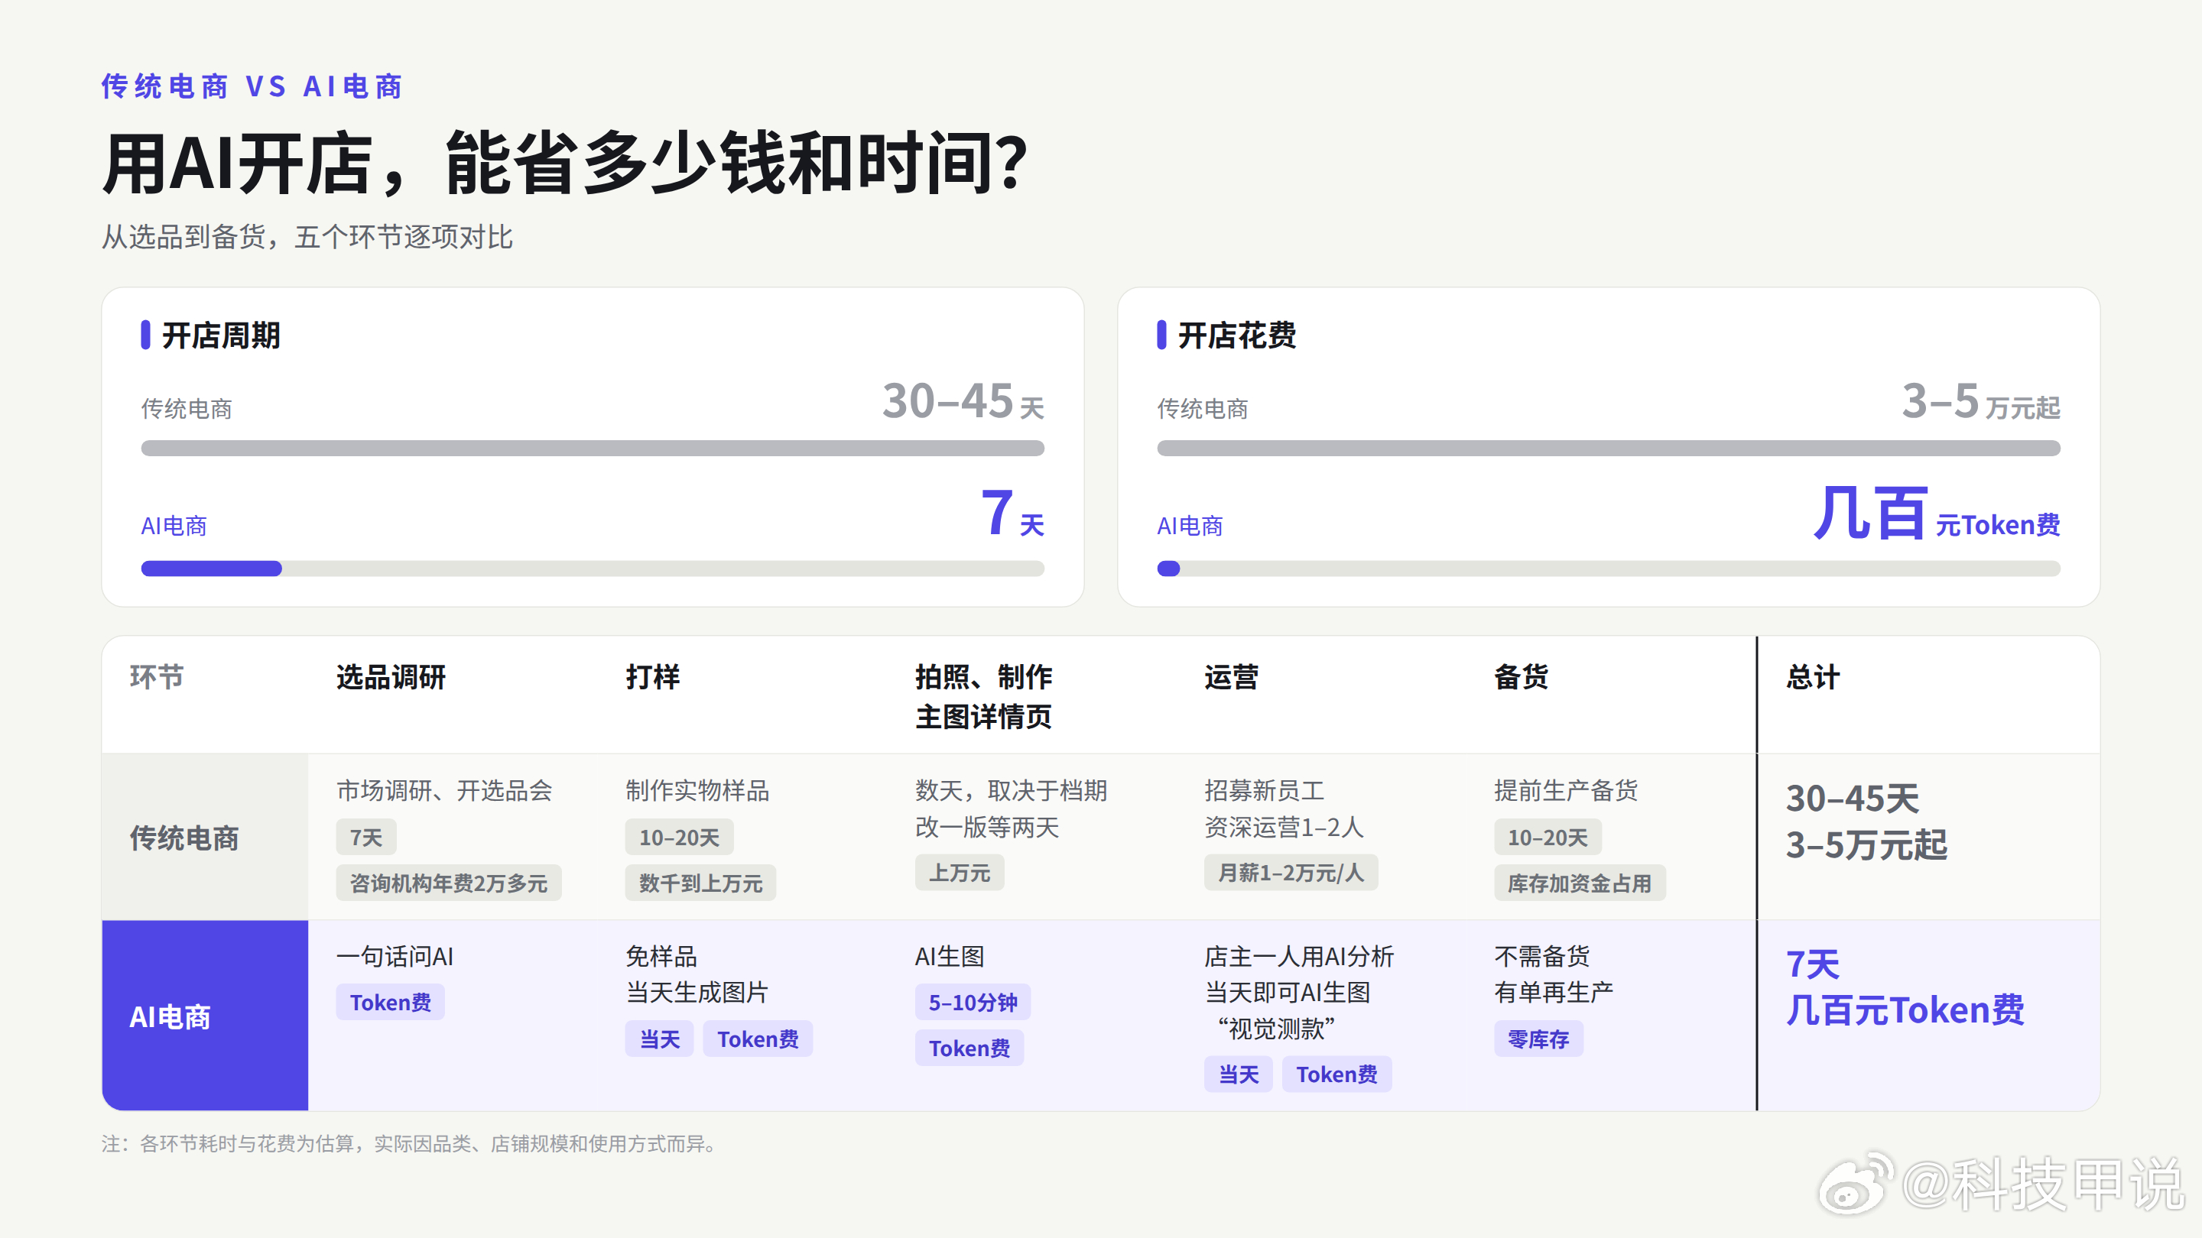Click the gray 传统电商 bar in 开店花费

click(x=1608, y=449)
